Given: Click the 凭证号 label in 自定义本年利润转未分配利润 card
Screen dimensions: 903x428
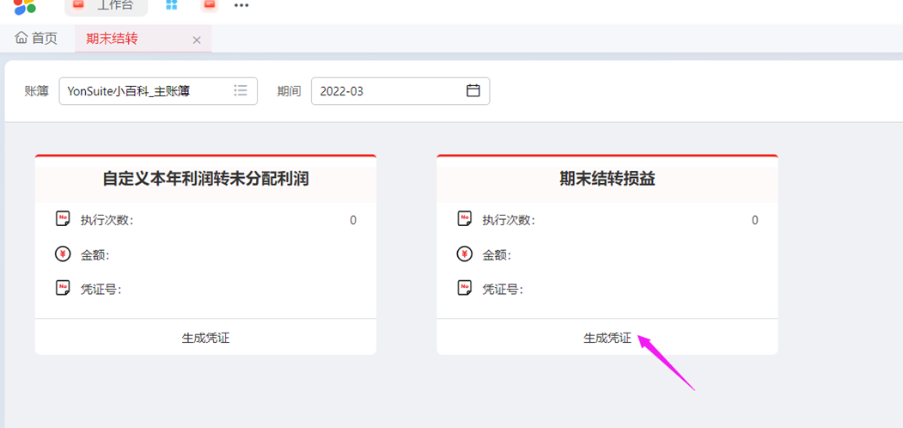Looking at the screenshot, I should (x=101, y=290).
